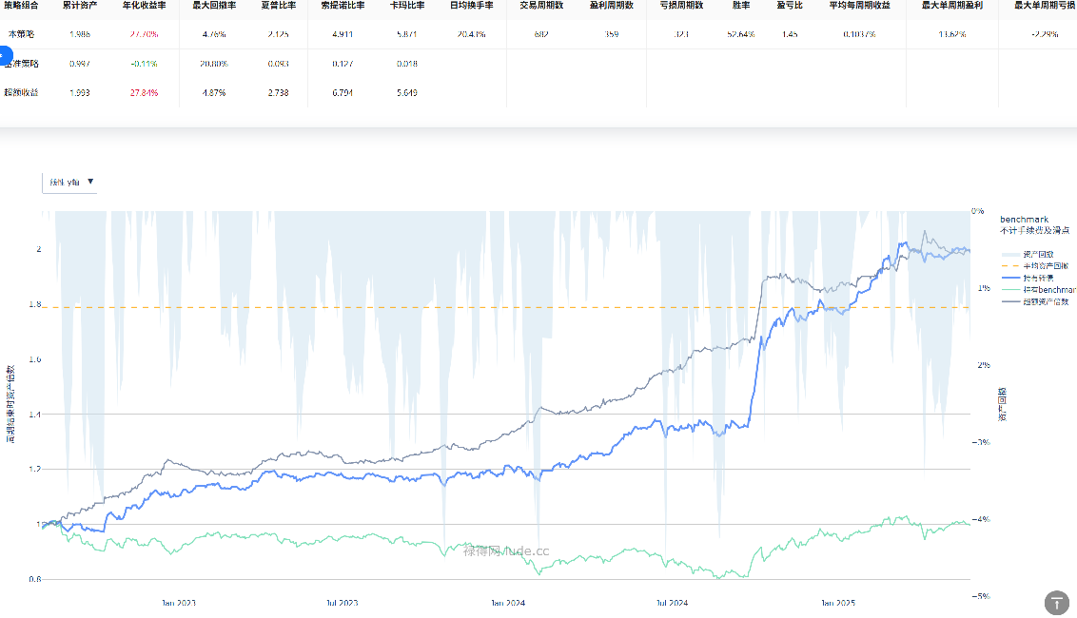1077x618 pixels.
Task: Open the 线性 y轴 axis scale dropdown
Action: click(x=70, y=182)
